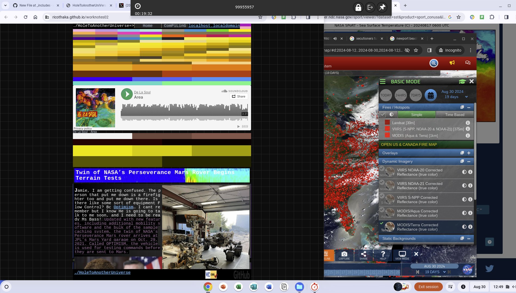Switch fires display to Time Based
This screenshot has height=293, width=516.
(x=455, y=115)
